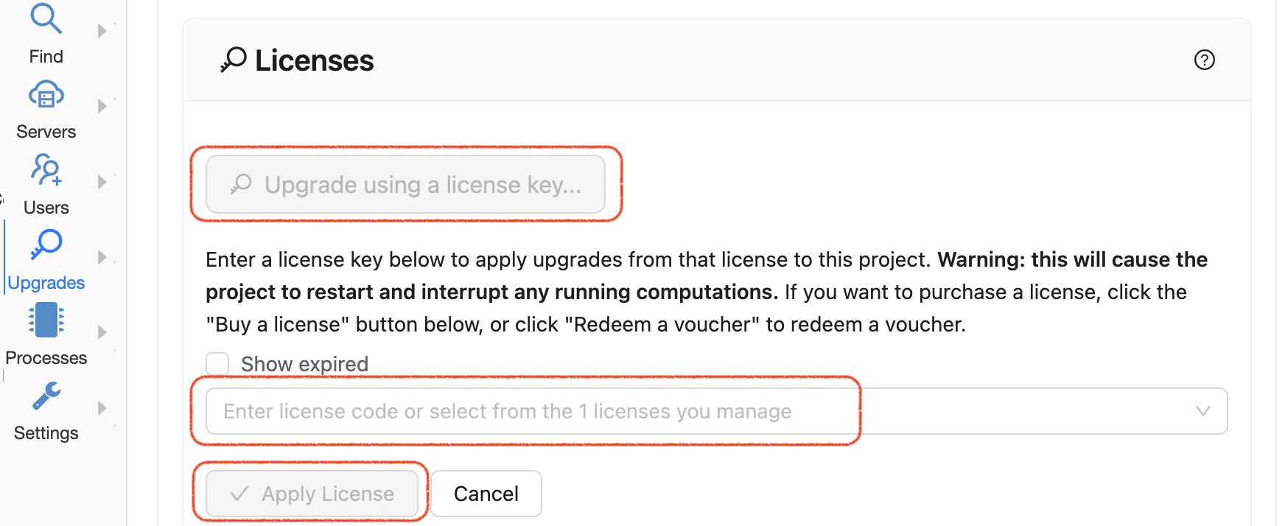
Task: Click the key icon beside the Licenses heading
Action: click(234, 60)
